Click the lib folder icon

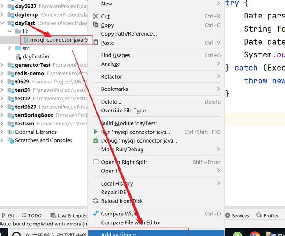[x=18, y=32]
